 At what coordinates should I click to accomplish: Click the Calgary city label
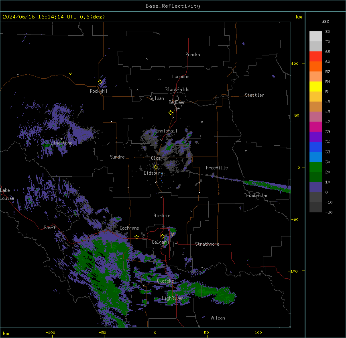160,242
